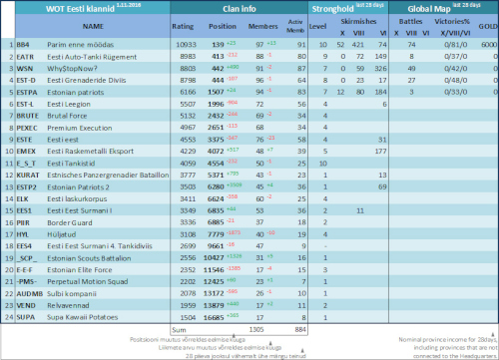Screen dimensions: 499x360
Task: Click the Skirmishes subheader
Action: coord(358,21)
